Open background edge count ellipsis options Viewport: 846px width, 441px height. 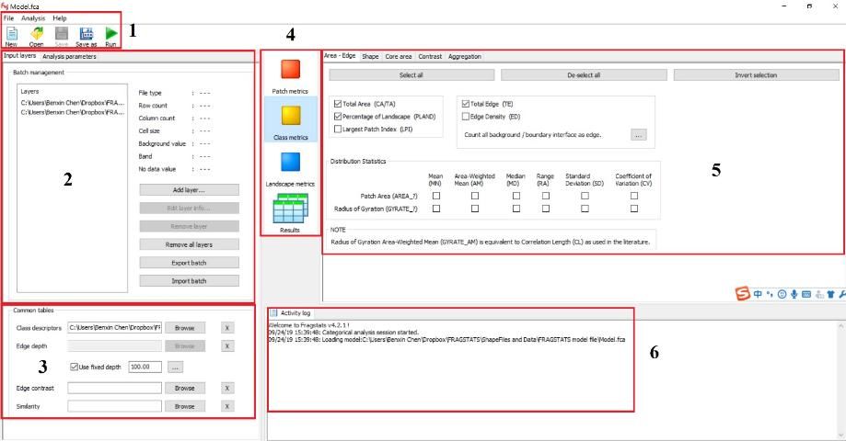[640, 134]
